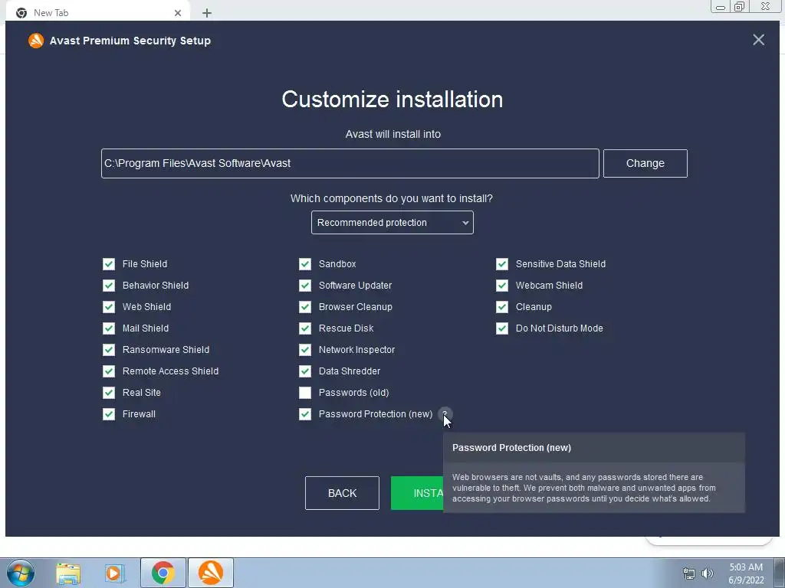
Task: Open the Recommended protection dropdown
Action: tap(392, 223)
